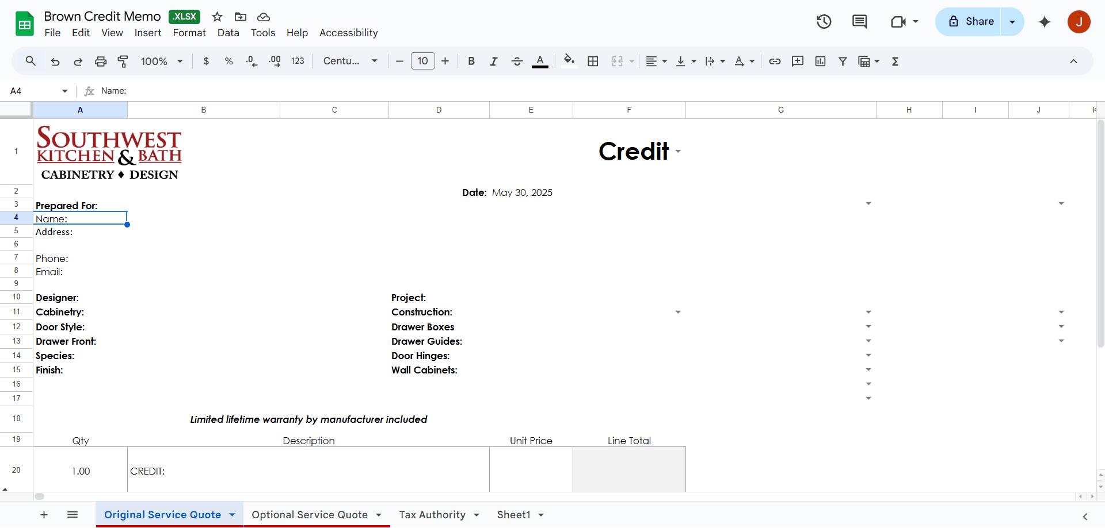Increase decimal places

click(275, 61)
